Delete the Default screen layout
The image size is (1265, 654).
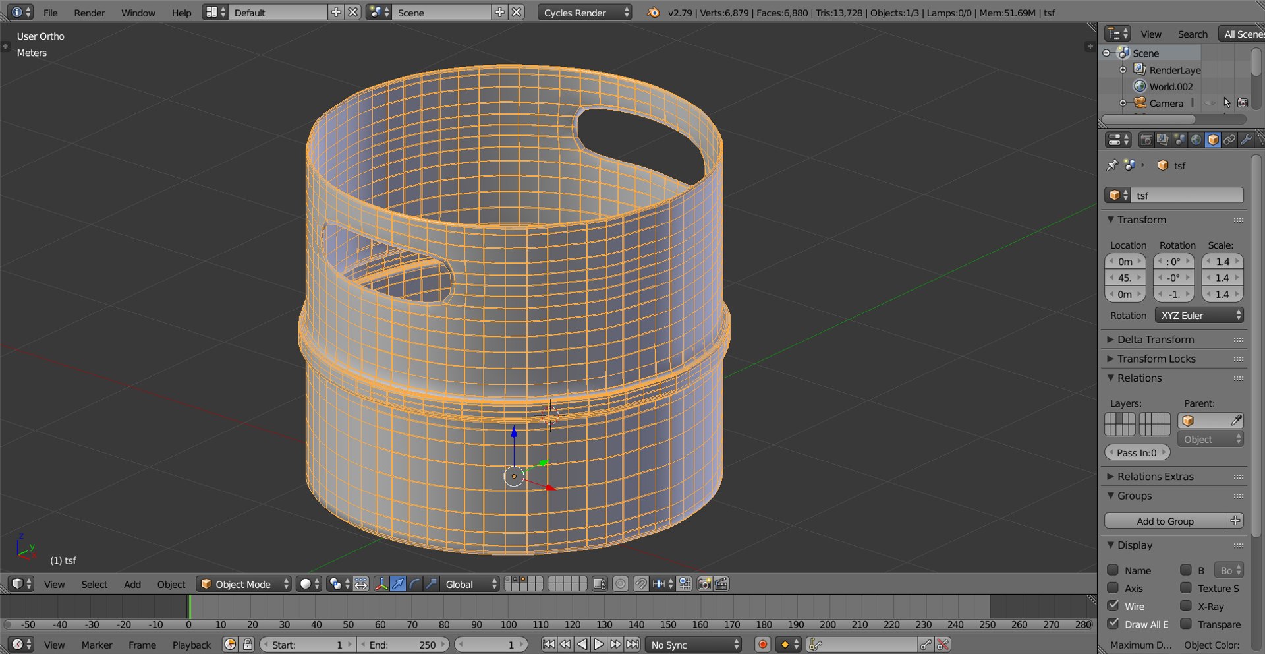[x=353, y=12]
